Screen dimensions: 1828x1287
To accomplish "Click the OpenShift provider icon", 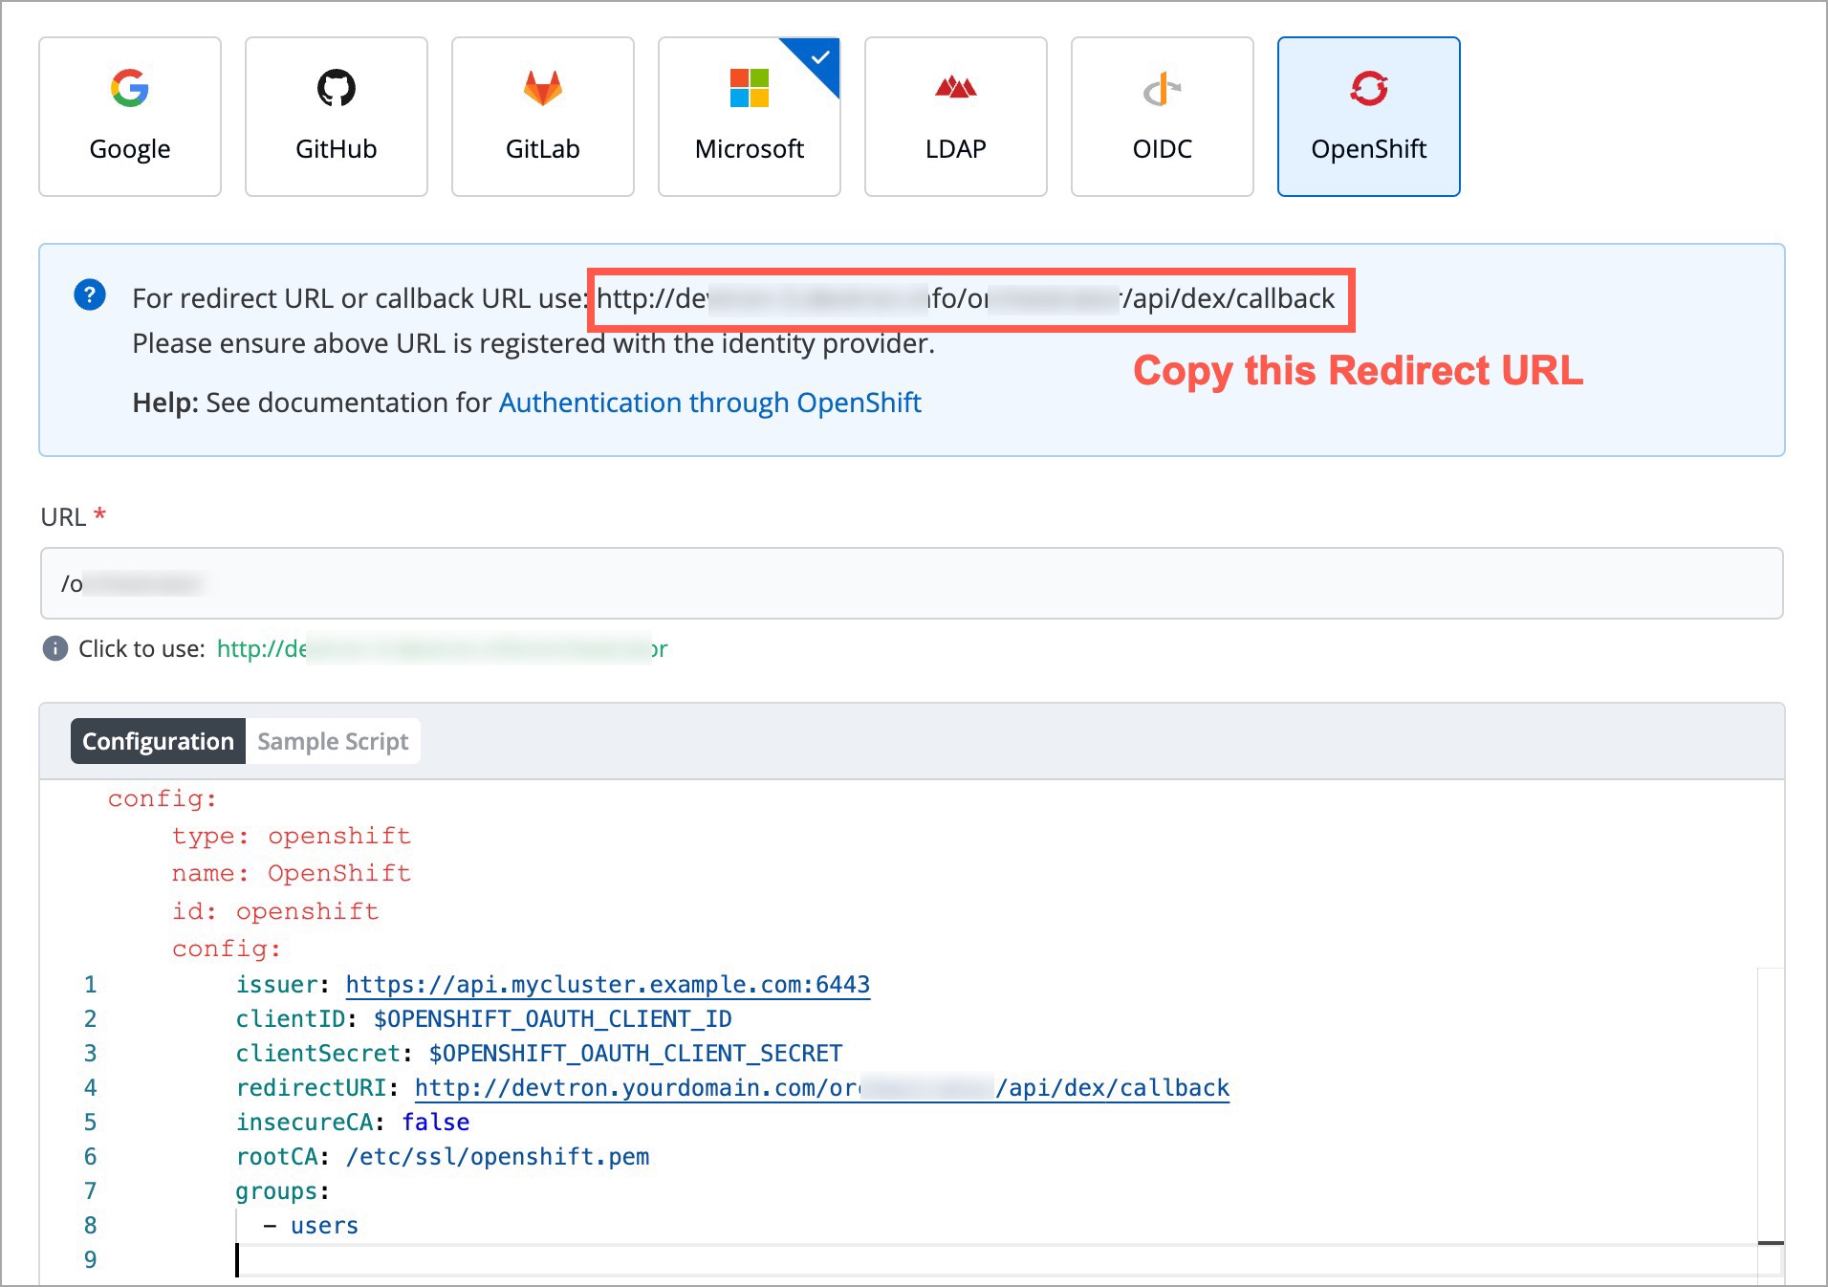I will pos(1368,88).
